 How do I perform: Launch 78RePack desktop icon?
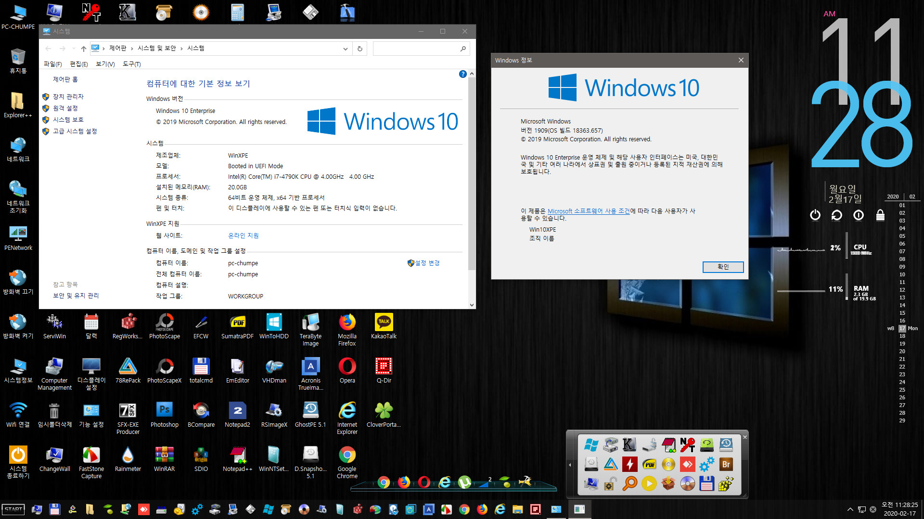click(x=128, y=371)
